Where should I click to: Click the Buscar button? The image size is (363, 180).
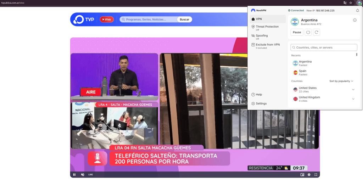coord(184,19)
